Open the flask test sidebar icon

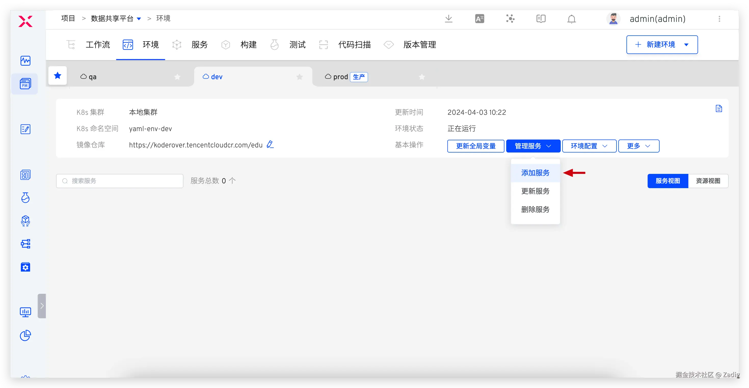(x=25, y=198)
